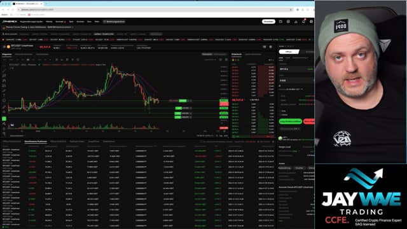Reload the browser page
The width and height of the screenshot is (407, 229).
(x=13, y=10)
